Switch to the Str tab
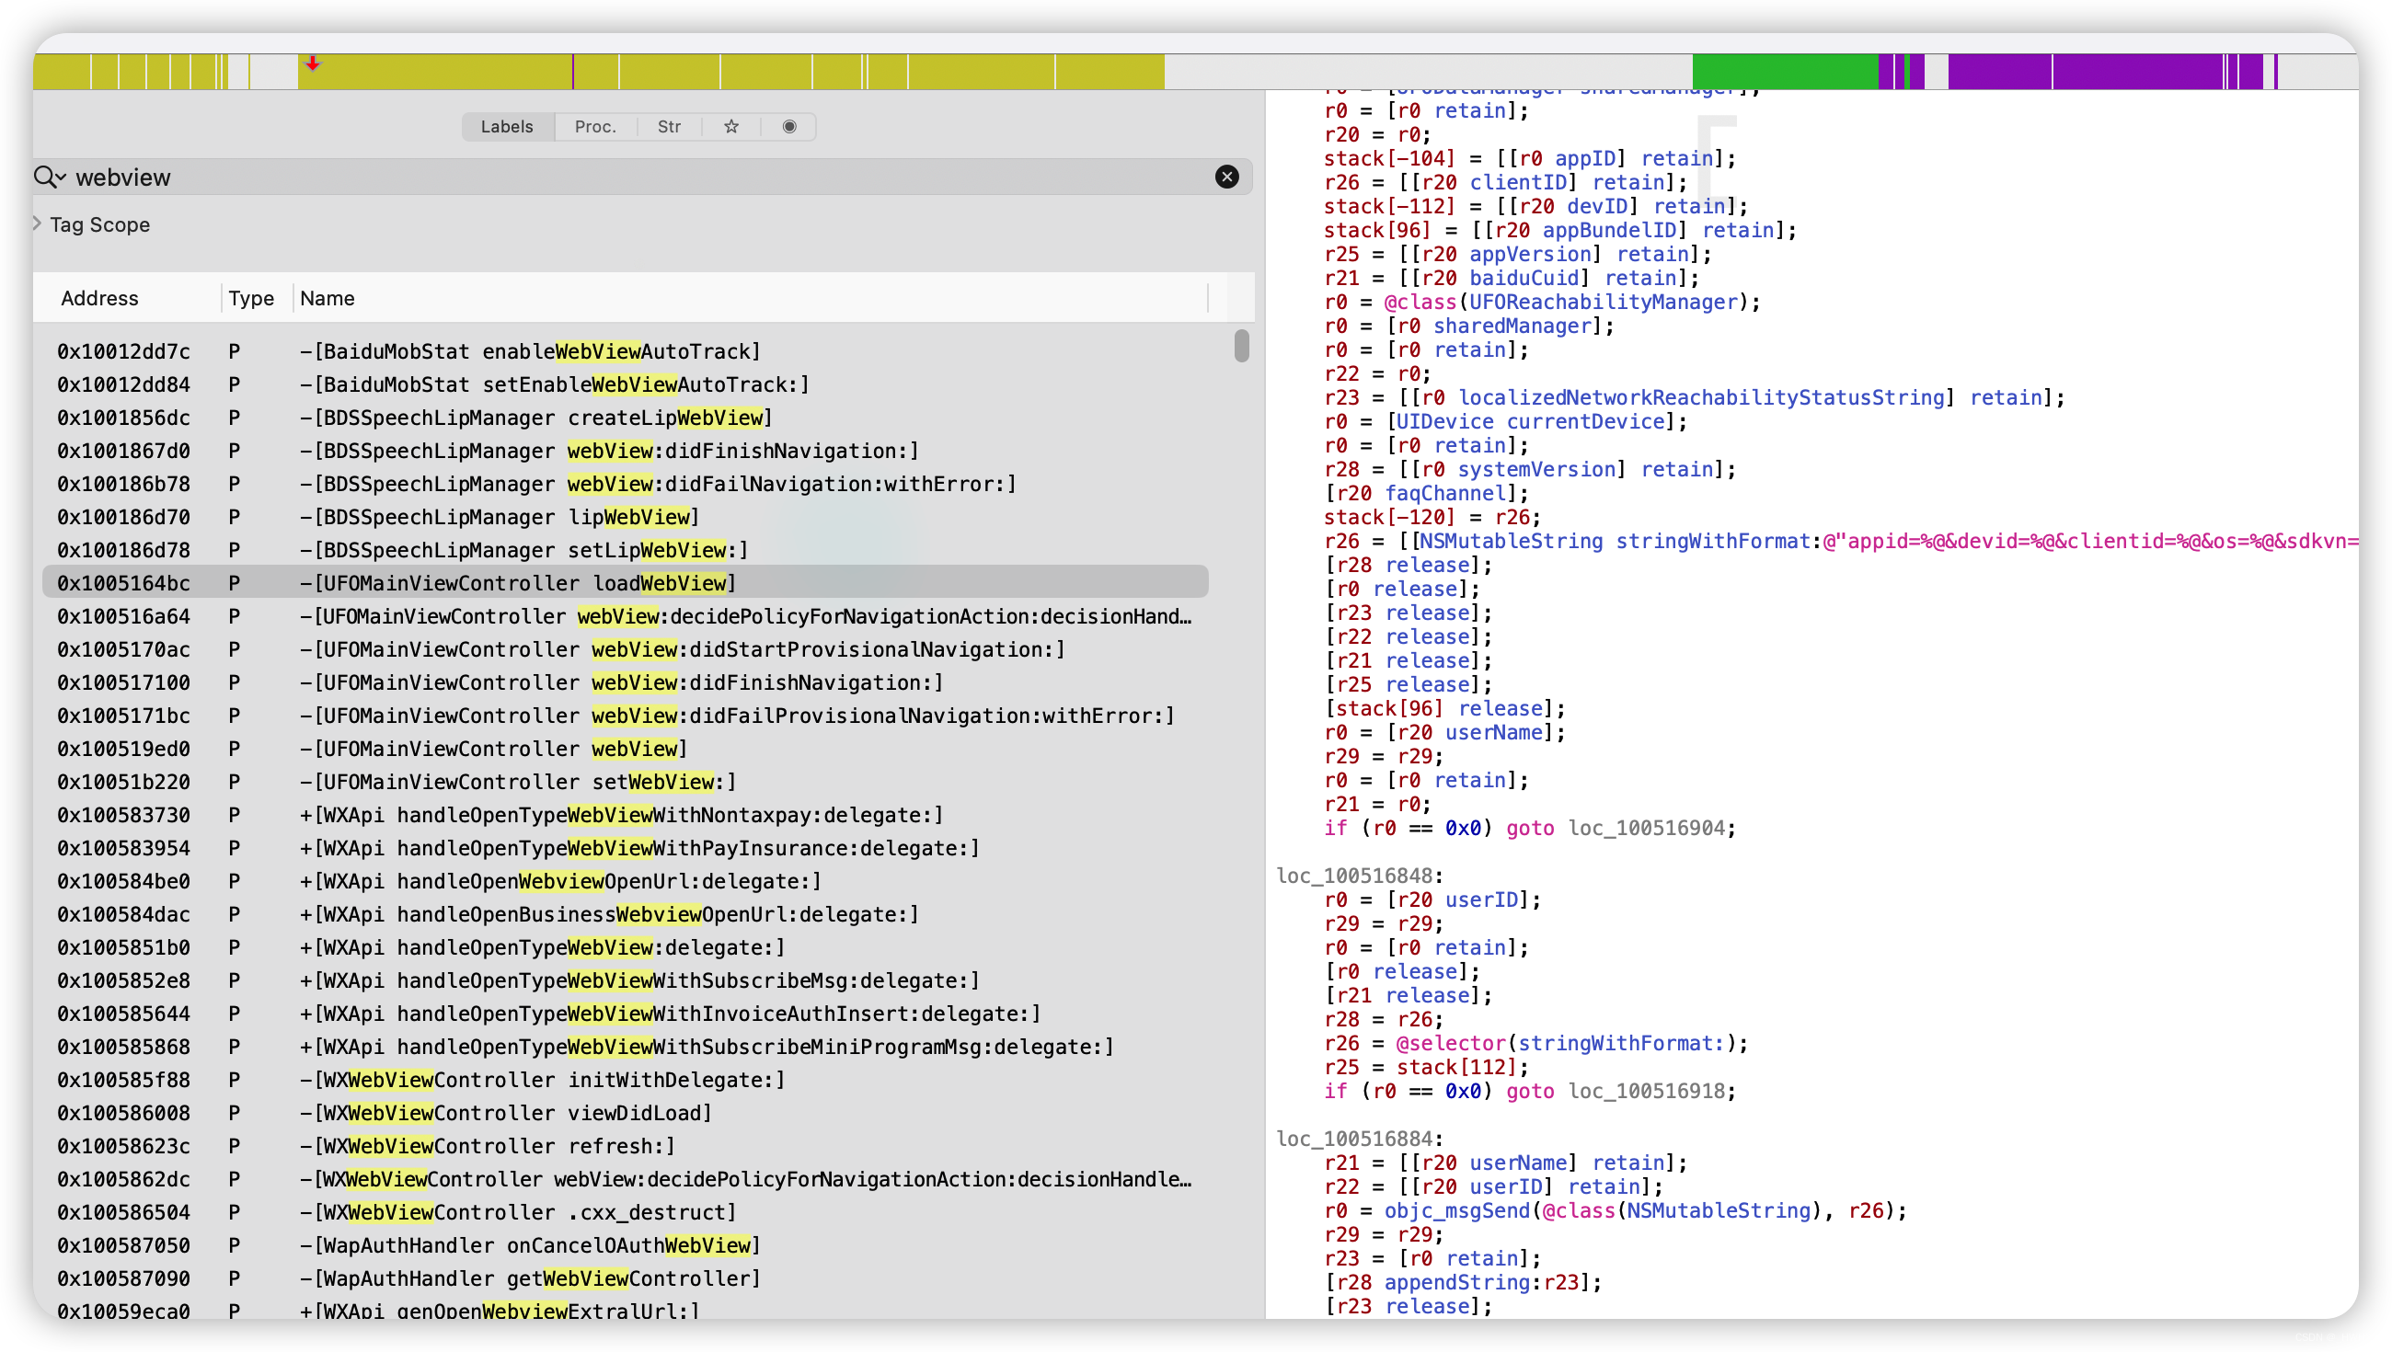Screen dimensions: 2392x1352 (669, 126)
